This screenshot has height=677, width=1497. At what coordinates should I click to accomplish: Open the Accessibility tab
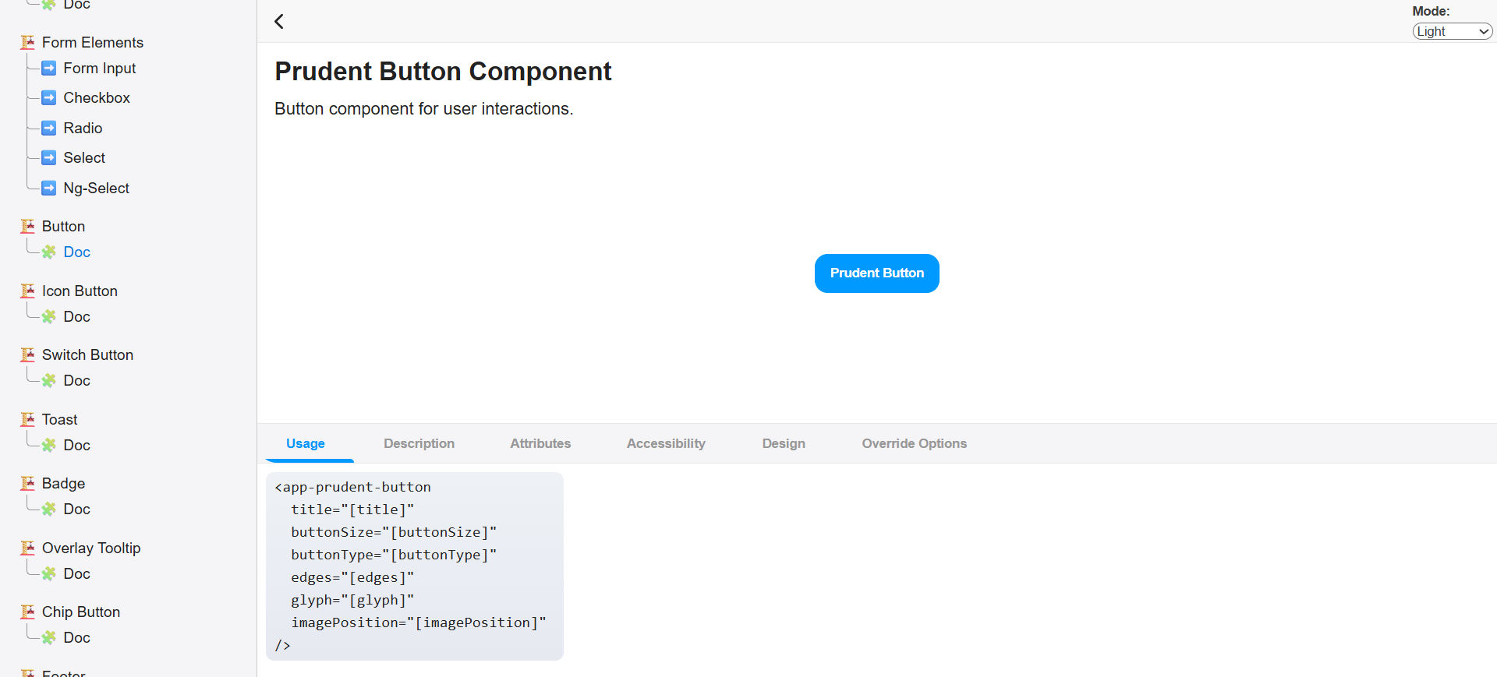pos(666,443)
